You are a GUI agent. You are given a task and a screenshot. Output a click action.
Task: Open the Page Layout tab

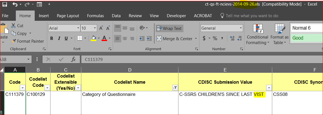[x=68, y=16]
